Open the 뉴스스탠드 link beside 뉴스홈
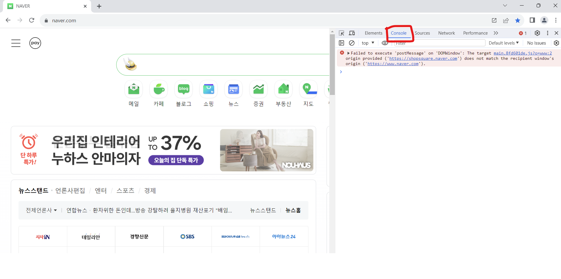Screen dimensions: 561x279 tap(263, 210)
